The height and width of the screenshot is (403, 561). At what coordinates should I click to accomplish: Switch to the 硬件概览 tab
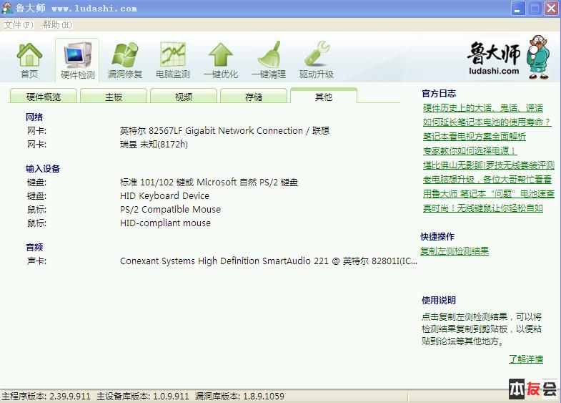coord(44,97)
